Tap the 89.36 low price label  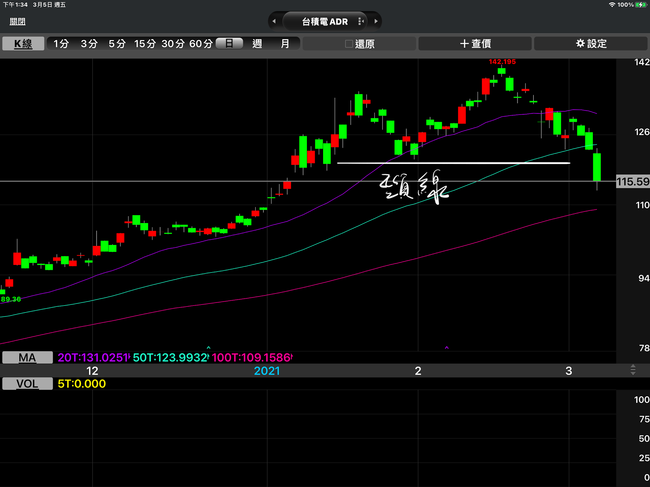(11, 299)
